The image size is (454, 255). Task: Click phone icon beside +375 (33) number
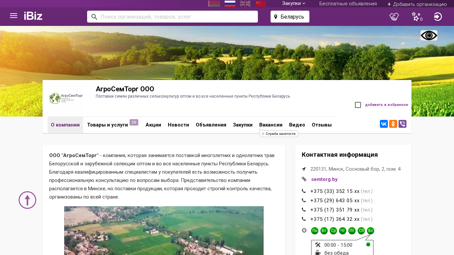304,191
